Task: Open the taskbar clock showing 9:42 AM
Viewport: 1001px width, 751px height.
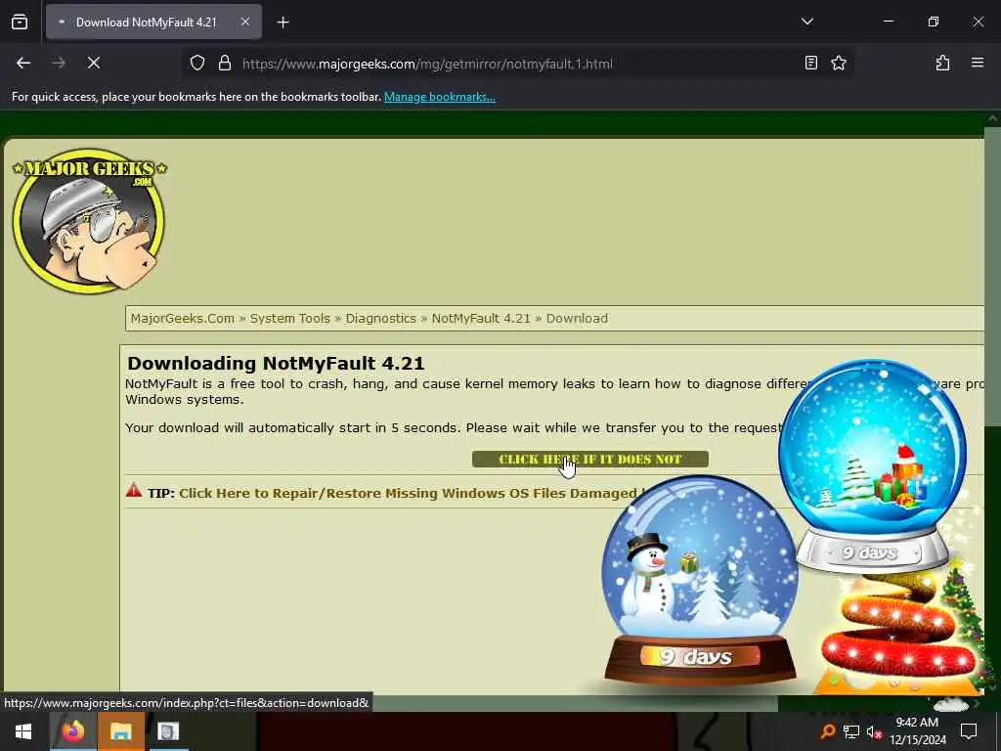Action: (x=917, y=731)
